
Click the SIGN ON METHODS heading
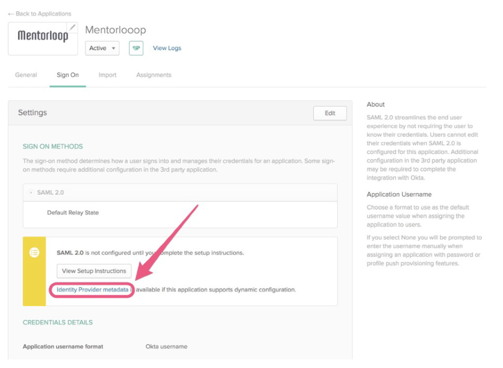coord(53,147)
